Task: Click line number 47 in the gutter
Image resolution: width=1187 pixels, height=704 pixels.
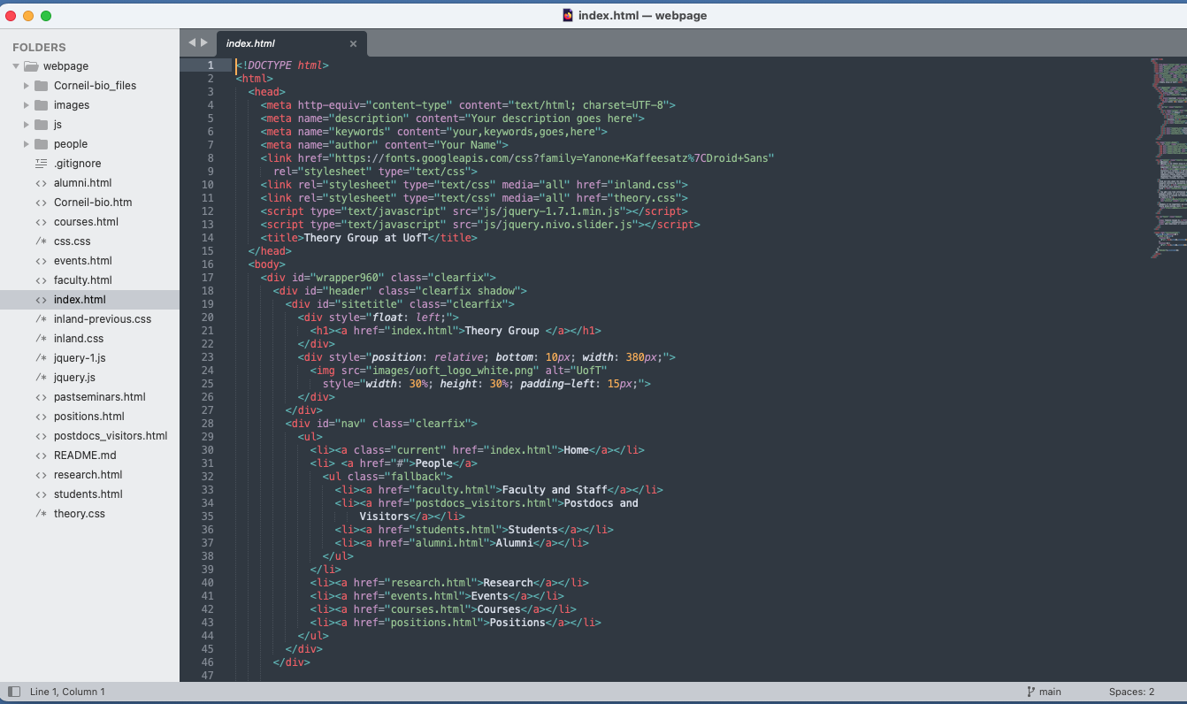Action: (207, 676)
